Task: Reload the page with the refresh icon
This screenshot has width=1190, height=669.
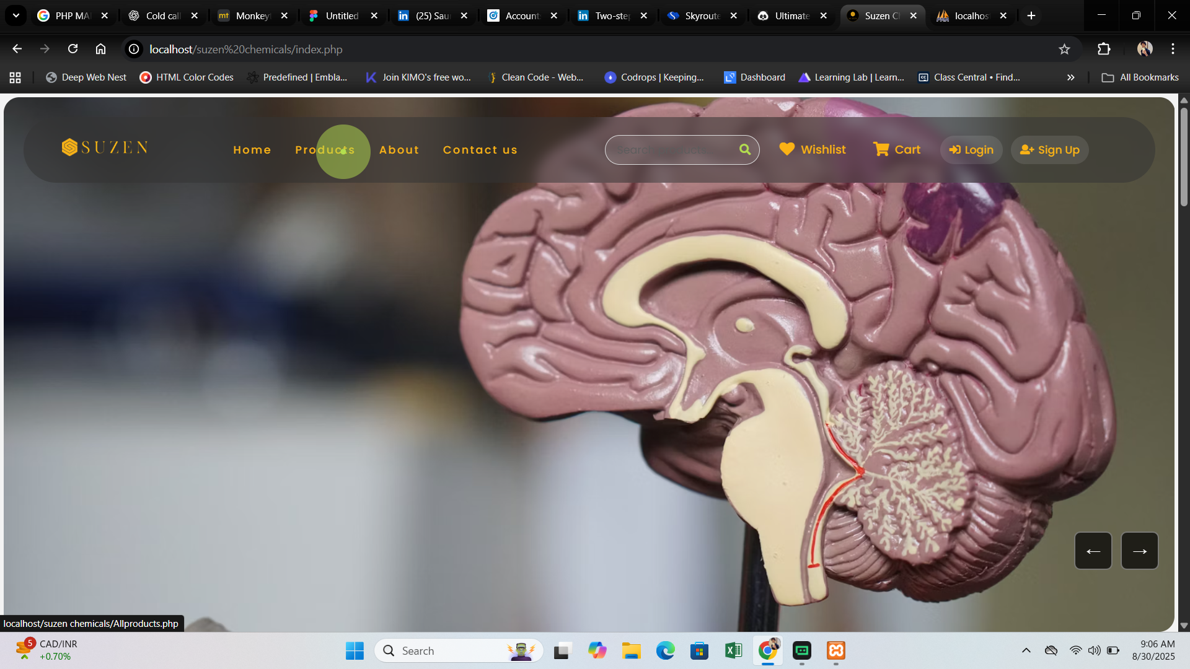Action: pyautogui.click(x=73, y=49)
